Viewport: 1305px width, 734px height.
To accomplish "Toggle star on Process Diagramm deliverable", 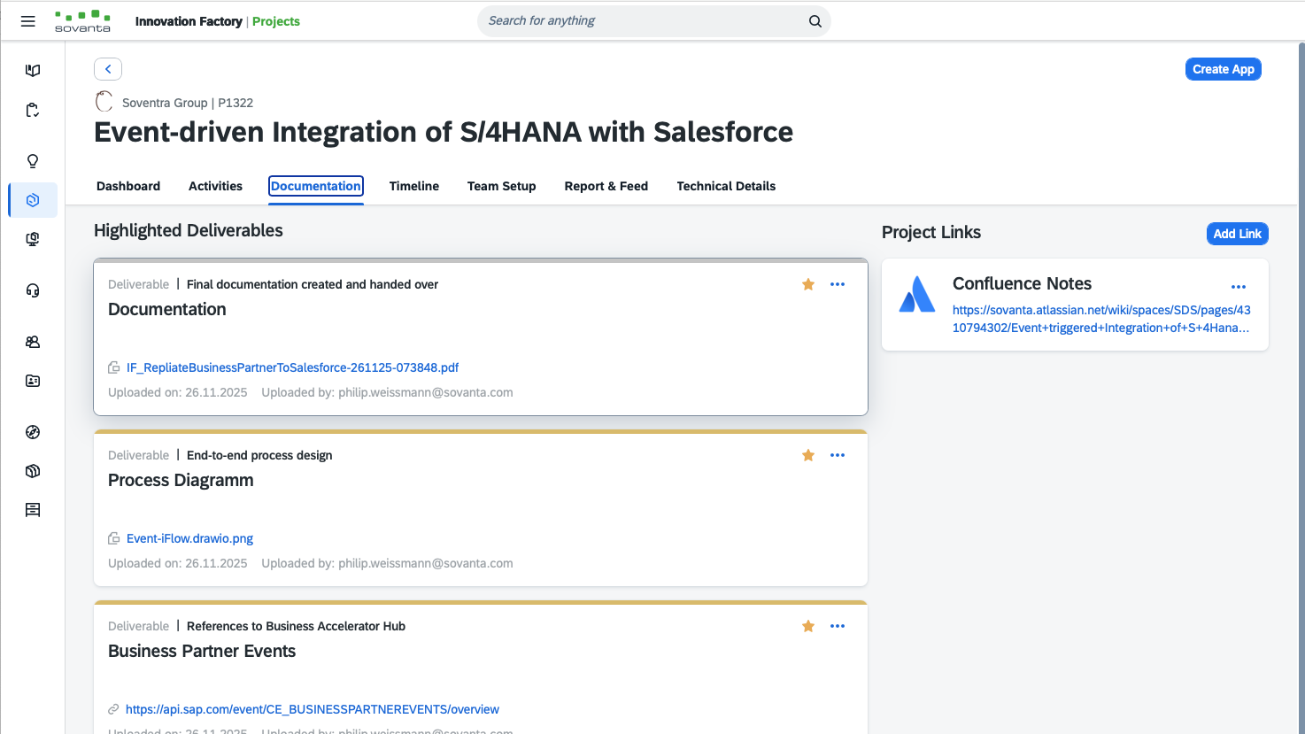I will pyautogui.click(x=808, y=455).
